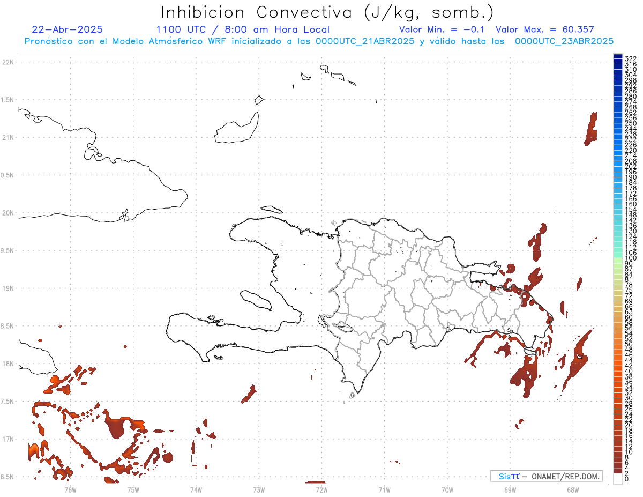
Task: Select the date '22-Abr-2025'
Action: click(68, 29)
